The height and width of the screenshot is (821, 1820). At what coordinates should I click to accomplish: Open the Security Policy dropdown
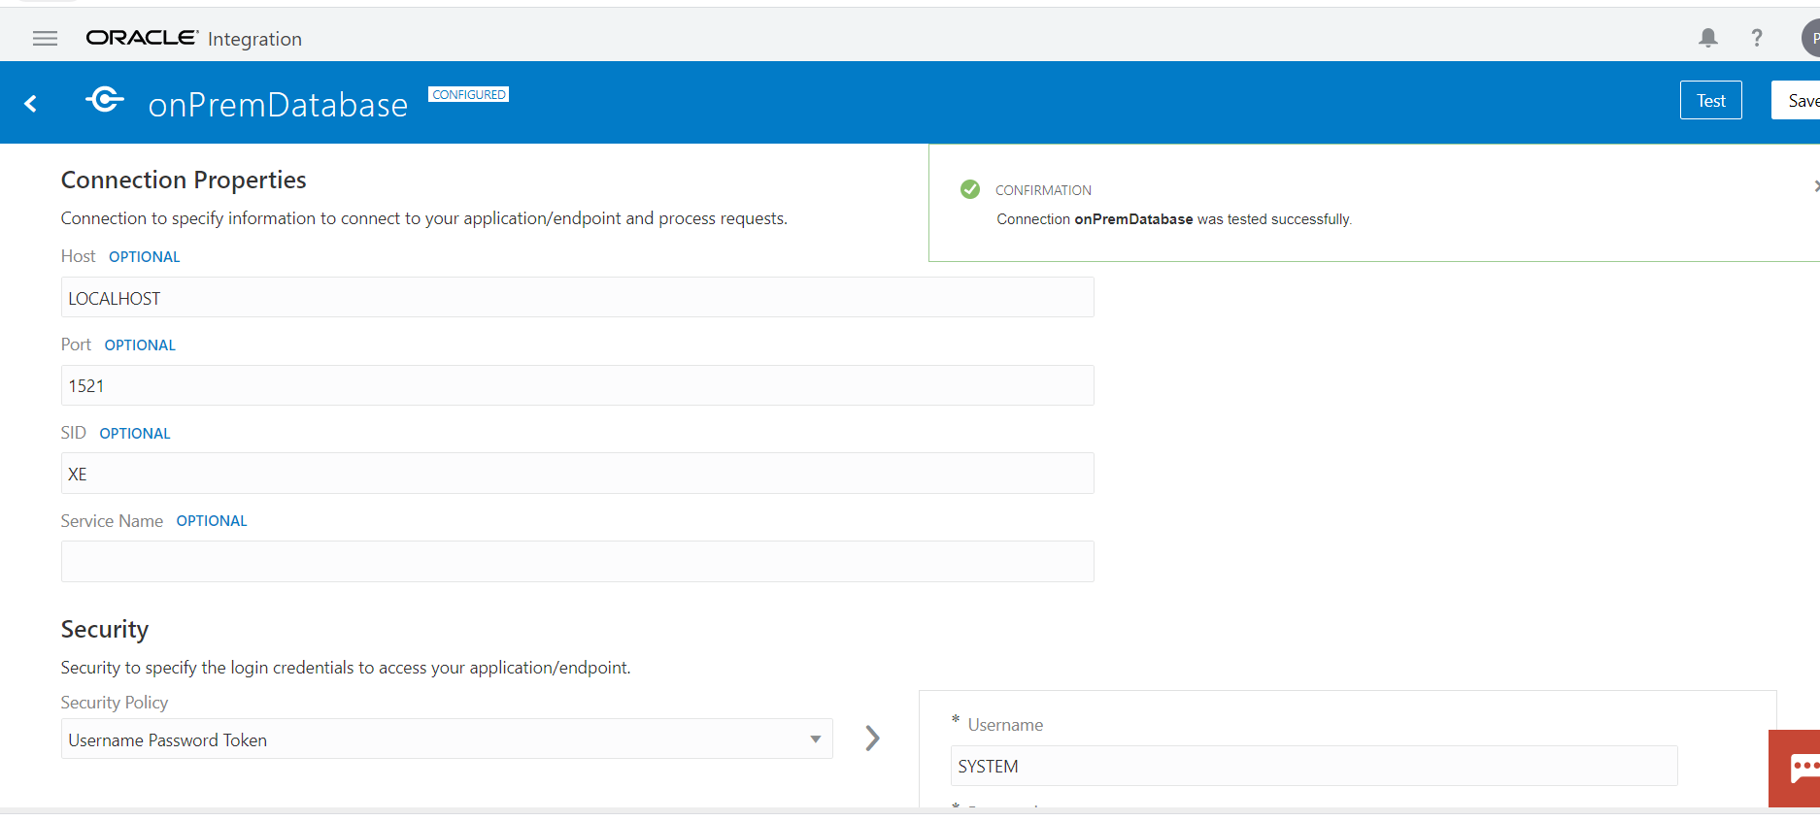[447, 739]
